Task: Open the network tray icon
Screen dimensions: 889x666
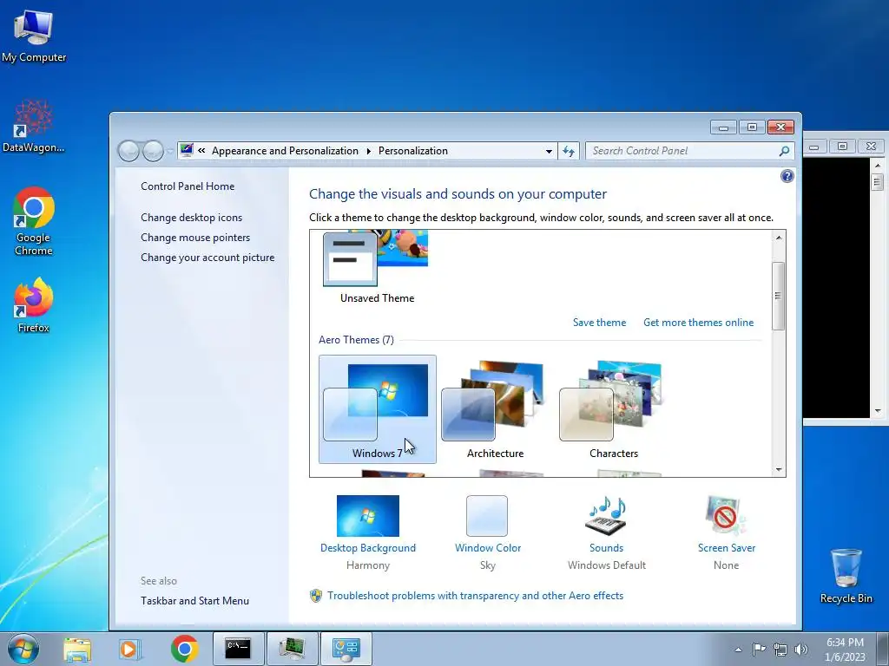Action: (780, 650)
